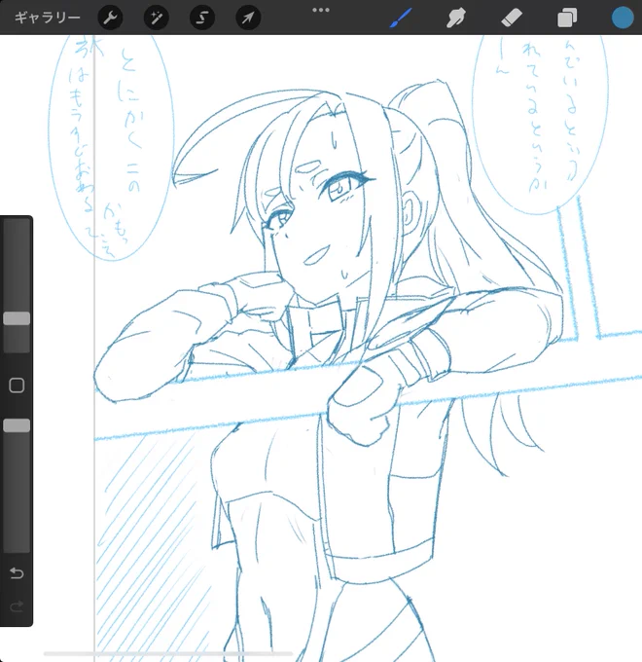Activate the Transform arrow tool
The height and width of the screenshot is (662, 642).
(248, 18)
